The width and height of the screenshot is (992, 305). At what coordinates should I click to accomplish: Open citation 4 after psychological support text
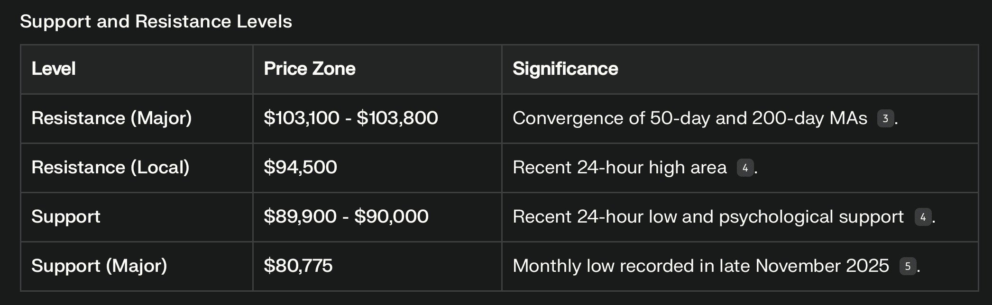click(922, 217)
